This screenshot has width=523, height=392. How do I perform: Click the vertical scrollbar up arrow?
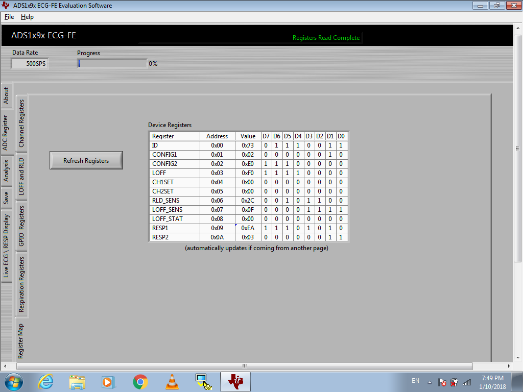(518, 29)
